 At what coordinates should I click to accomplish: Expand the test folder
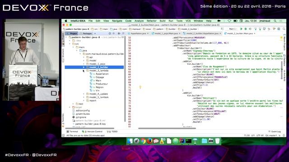coord(73,104)
